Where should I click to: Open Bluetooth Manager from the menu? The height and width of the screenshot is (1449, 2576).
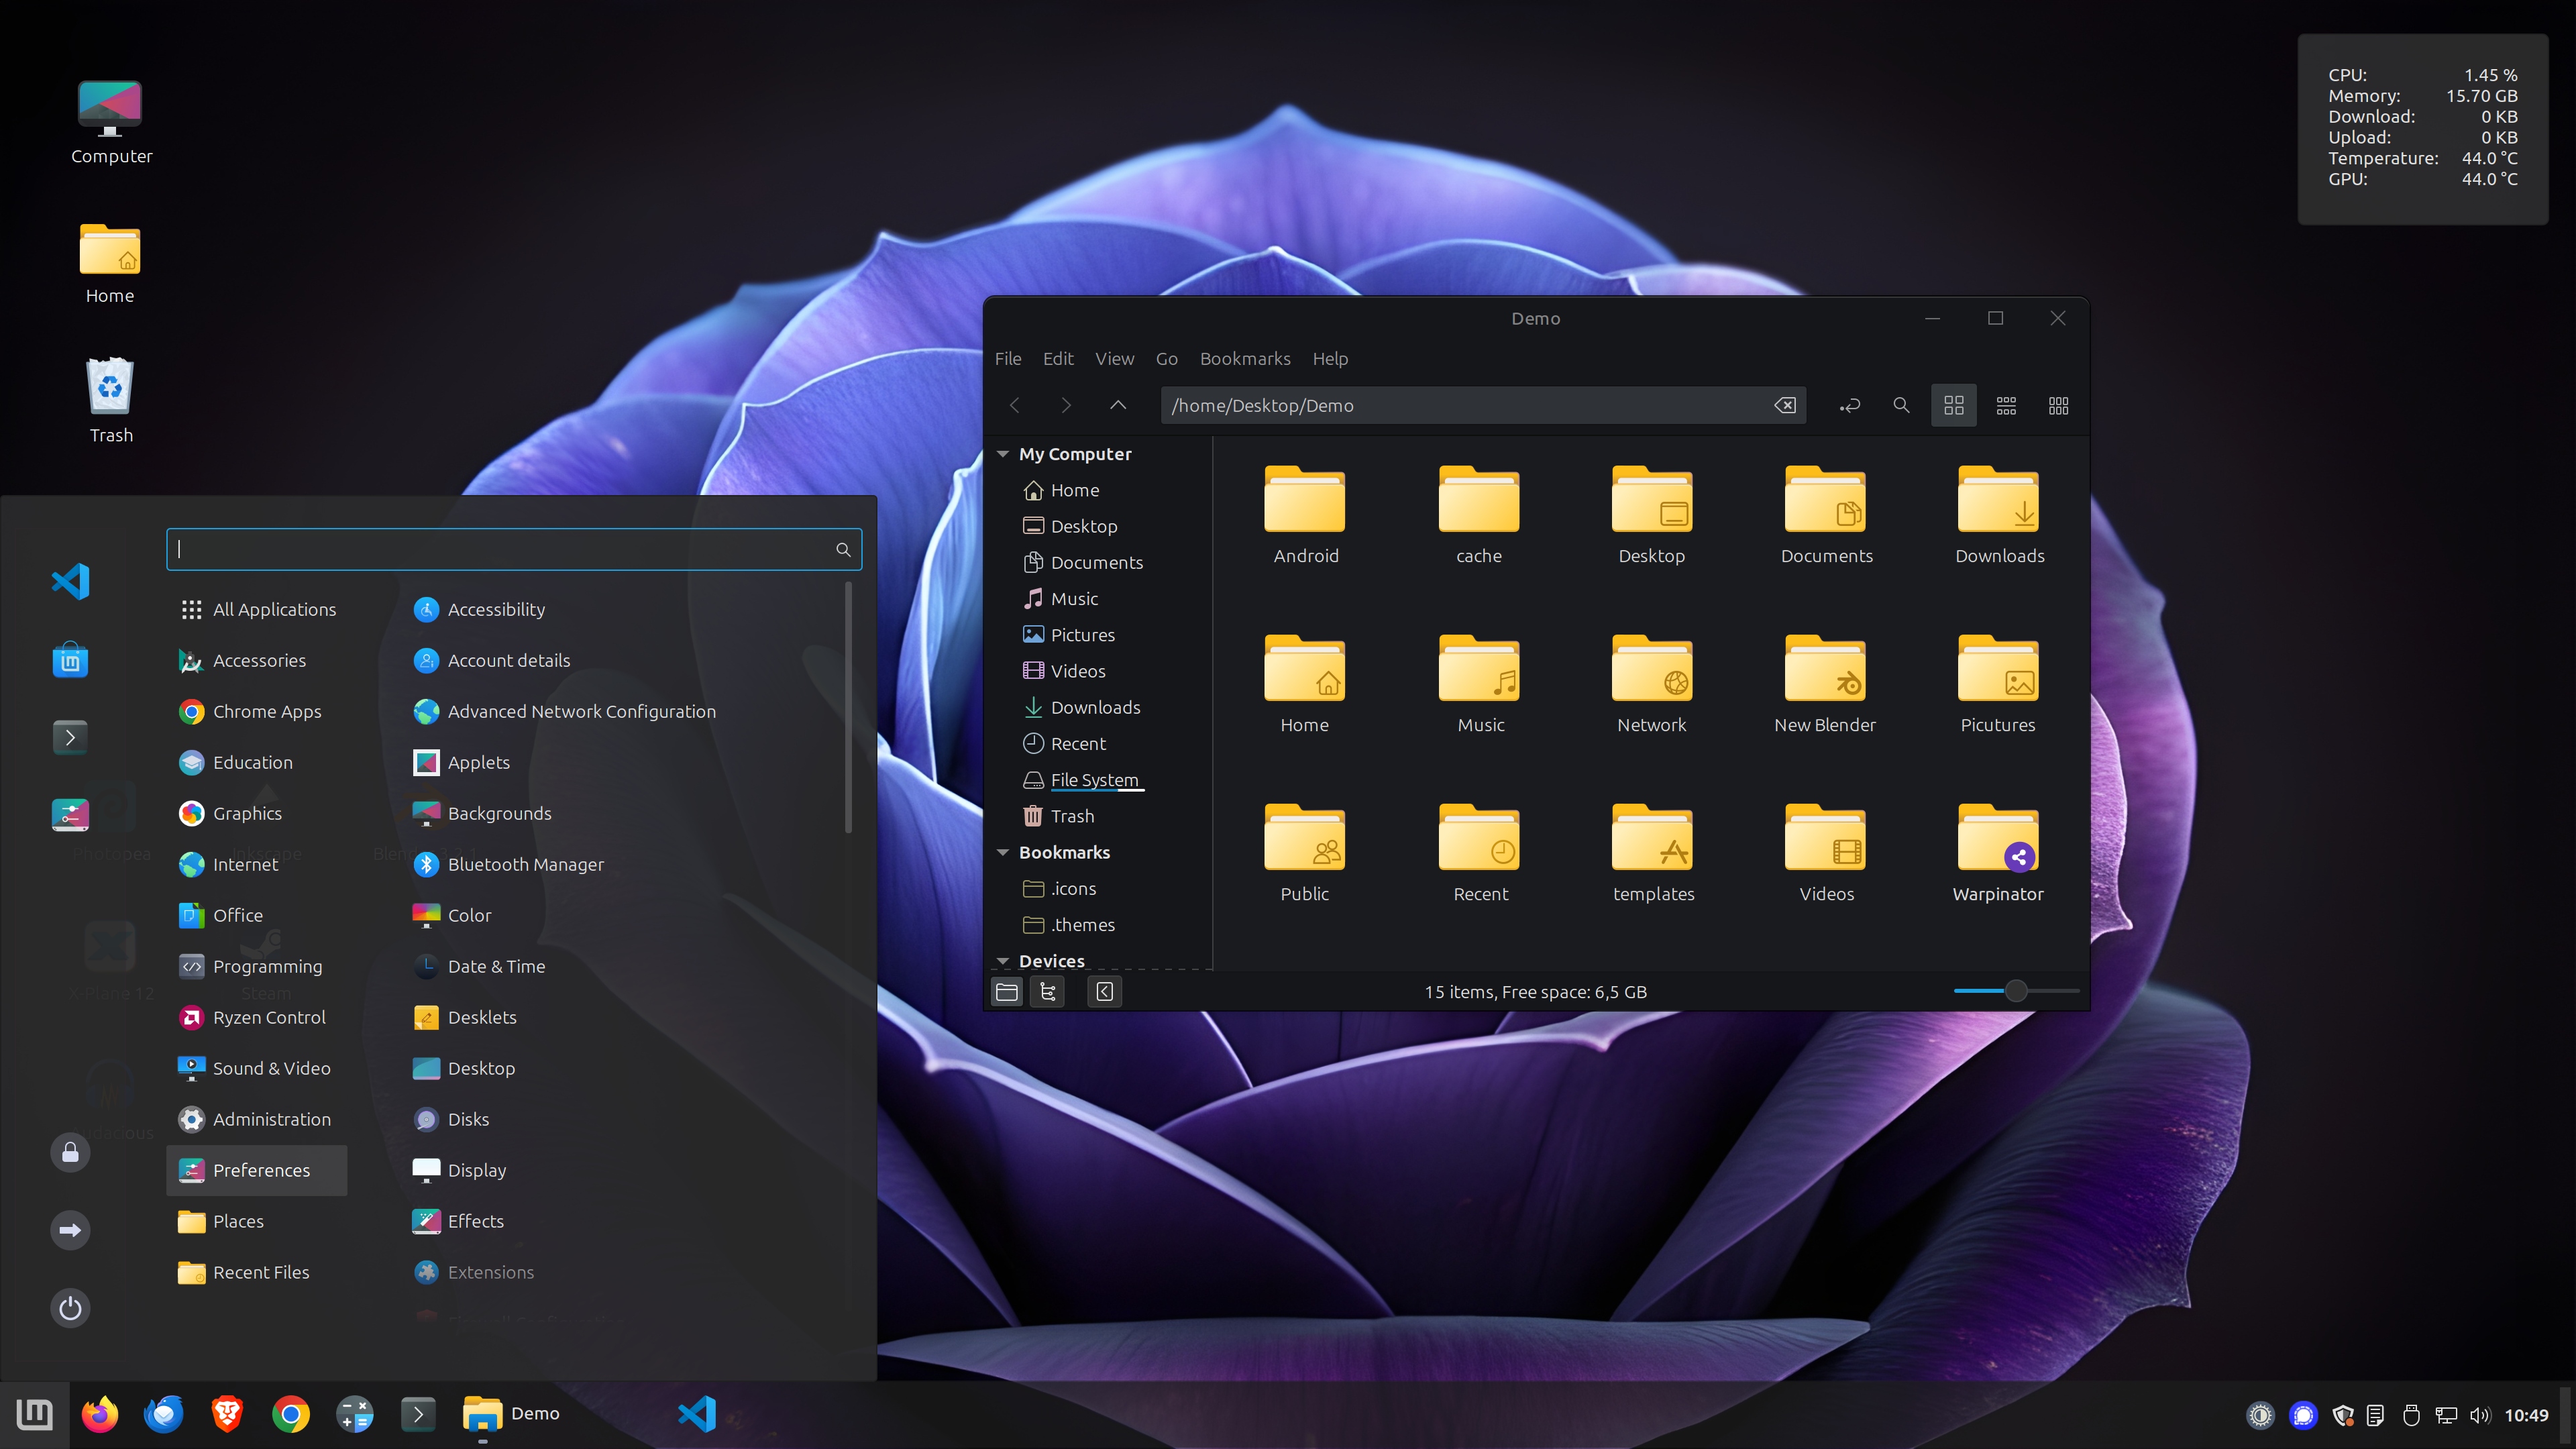(x=509, y=864)
